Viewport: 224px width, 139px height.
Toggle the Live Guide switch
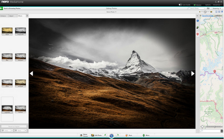click(x=180, y=5)
